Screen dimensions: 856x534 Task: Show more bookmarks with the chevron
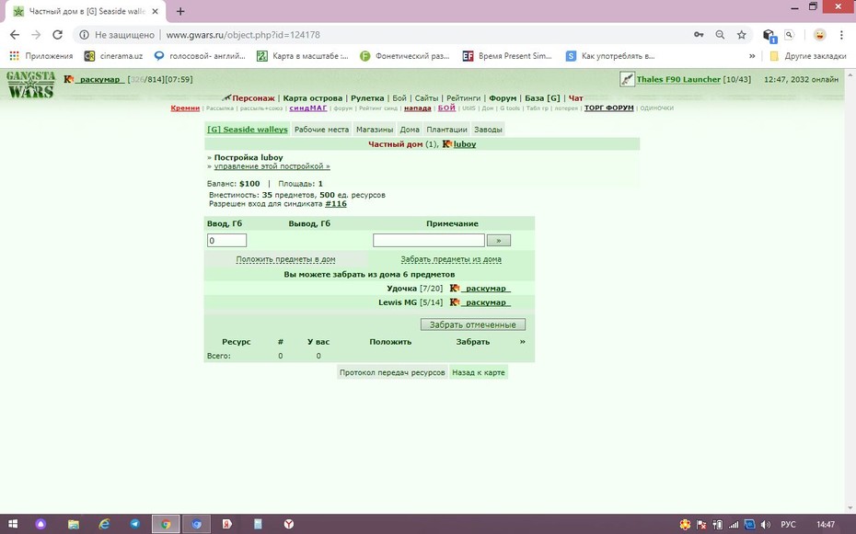pyautogui.click(x=752, y=55)
